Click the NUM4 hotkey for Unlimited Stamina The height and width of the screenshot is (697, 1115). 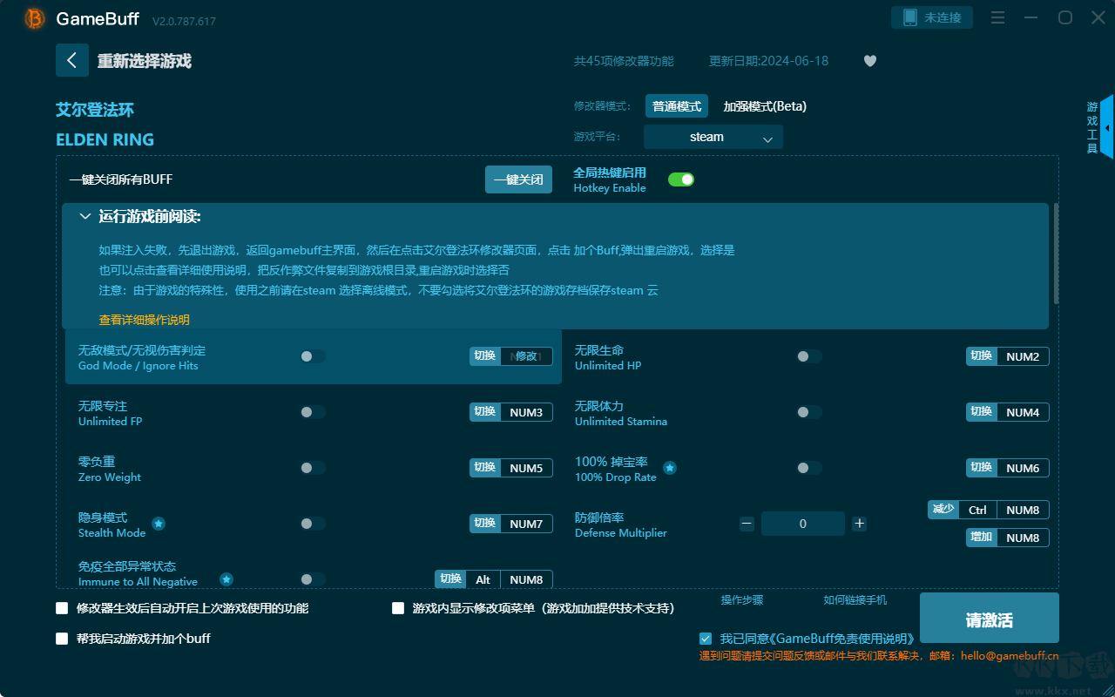point(1023,412)
